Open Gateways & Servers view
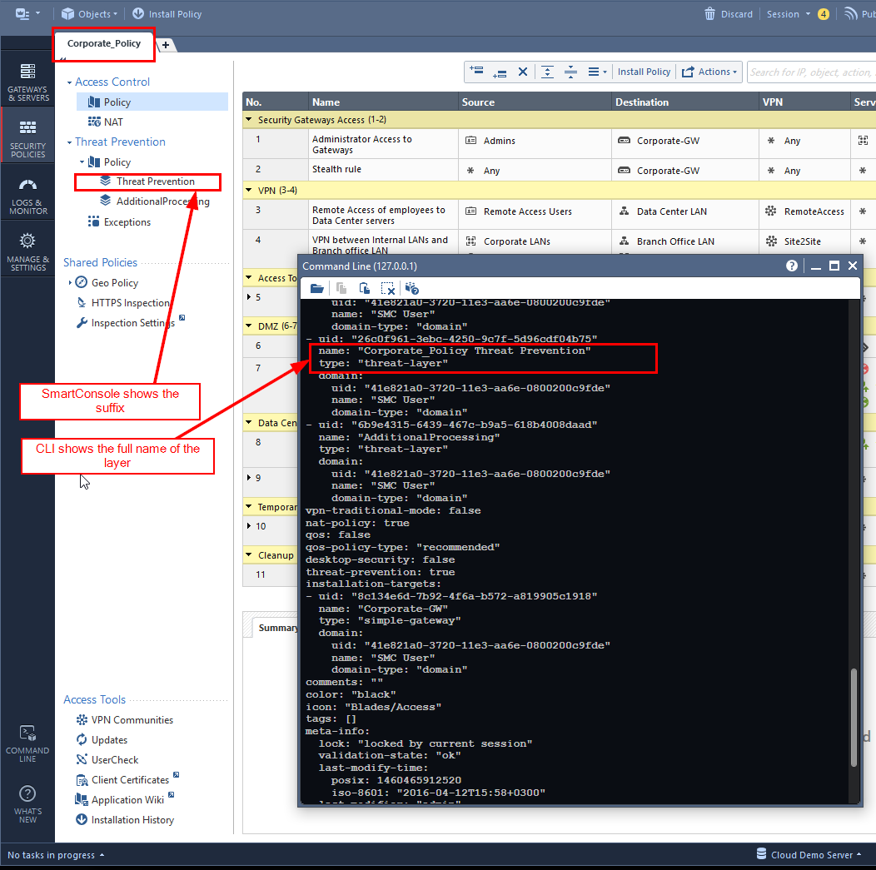The image size is (876, 870). coord(28,82)
